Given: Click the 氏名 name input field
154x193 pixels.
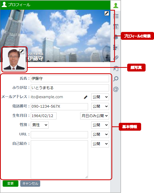Looking at the screenshot, I should tap(70, 79).
